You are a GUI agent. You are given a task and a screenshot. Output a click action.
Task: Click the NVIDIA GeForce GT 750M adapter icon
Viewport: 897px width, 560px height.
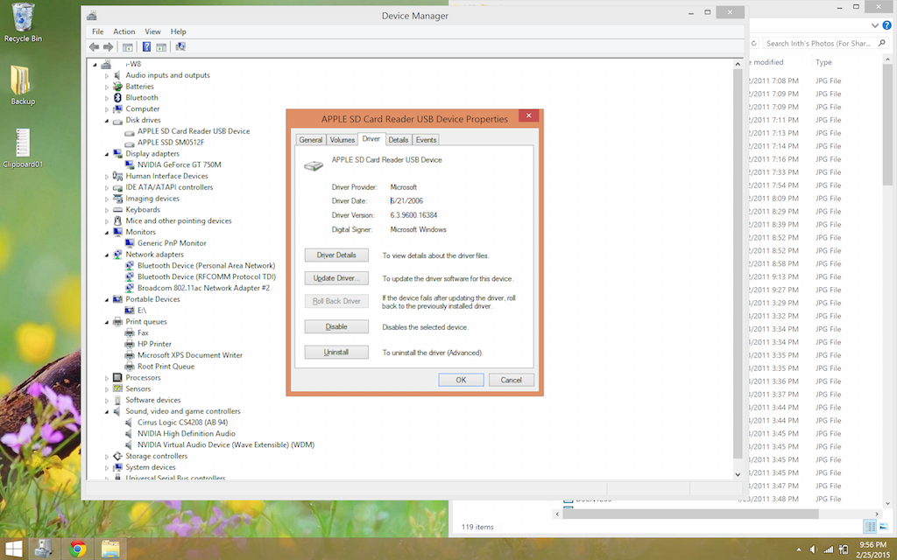[130, 164]
